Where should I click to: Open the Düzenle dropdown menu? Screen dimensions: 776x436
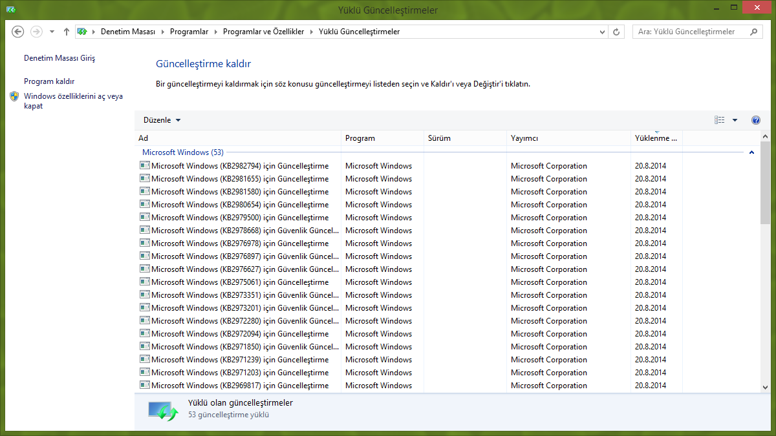tap(162, 120)
